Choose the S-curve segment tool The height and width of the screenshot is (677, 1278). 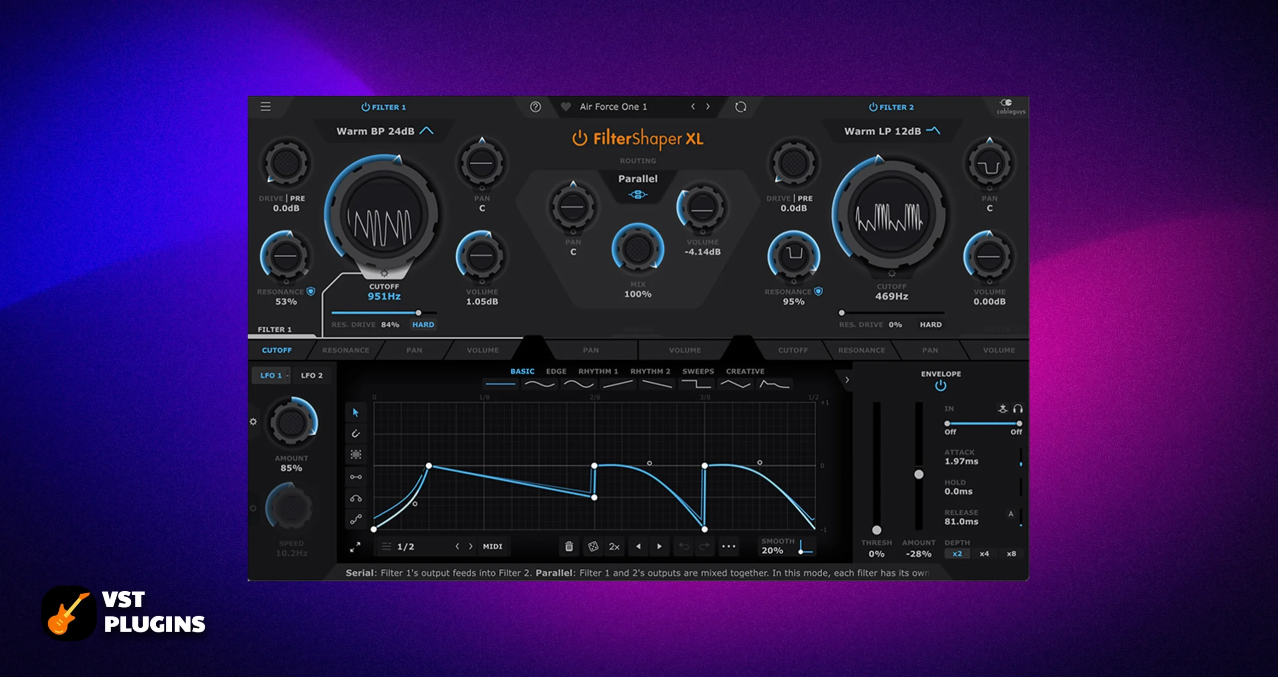[355, 519]
